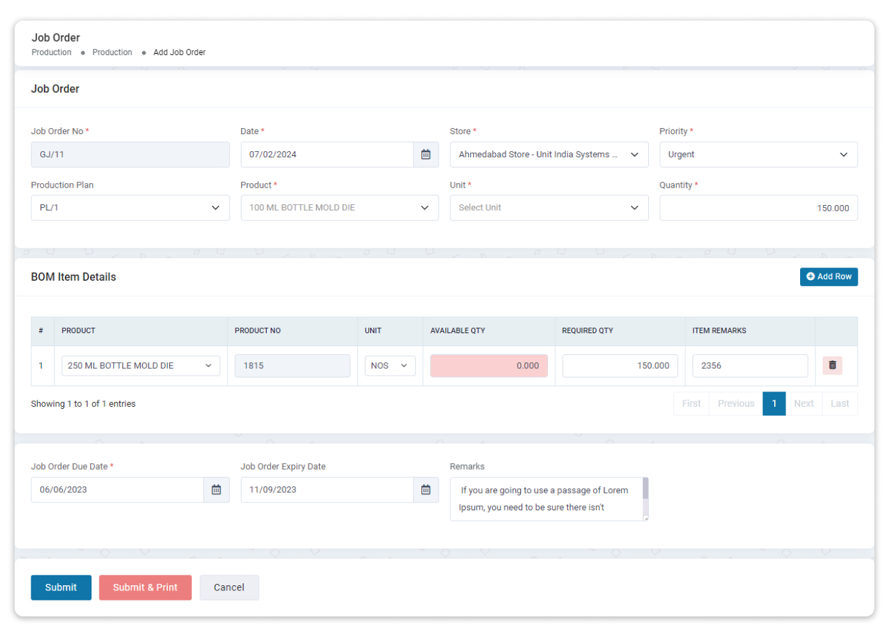
Task: Cancel the job order form
Action: coord(229,587)
